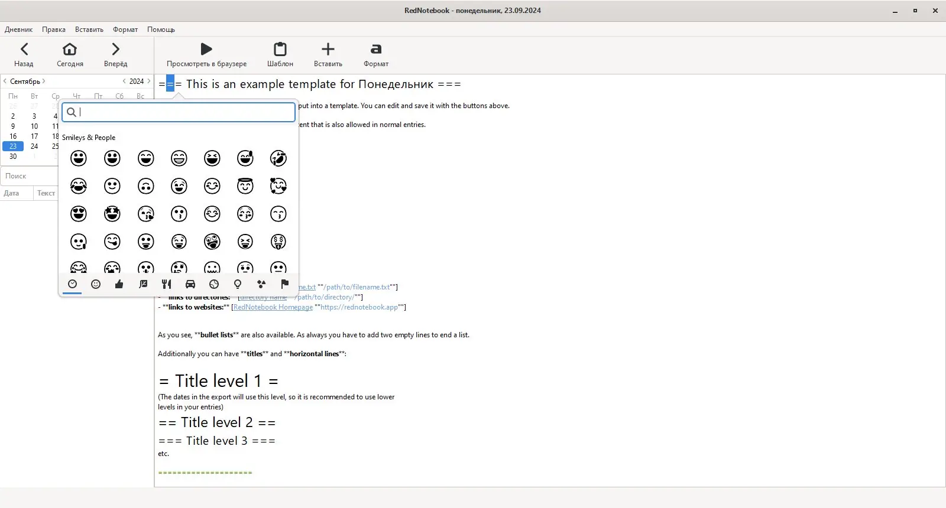
Task: Go forward with the Вперёд arrow
Action: [x=115, y=55]
